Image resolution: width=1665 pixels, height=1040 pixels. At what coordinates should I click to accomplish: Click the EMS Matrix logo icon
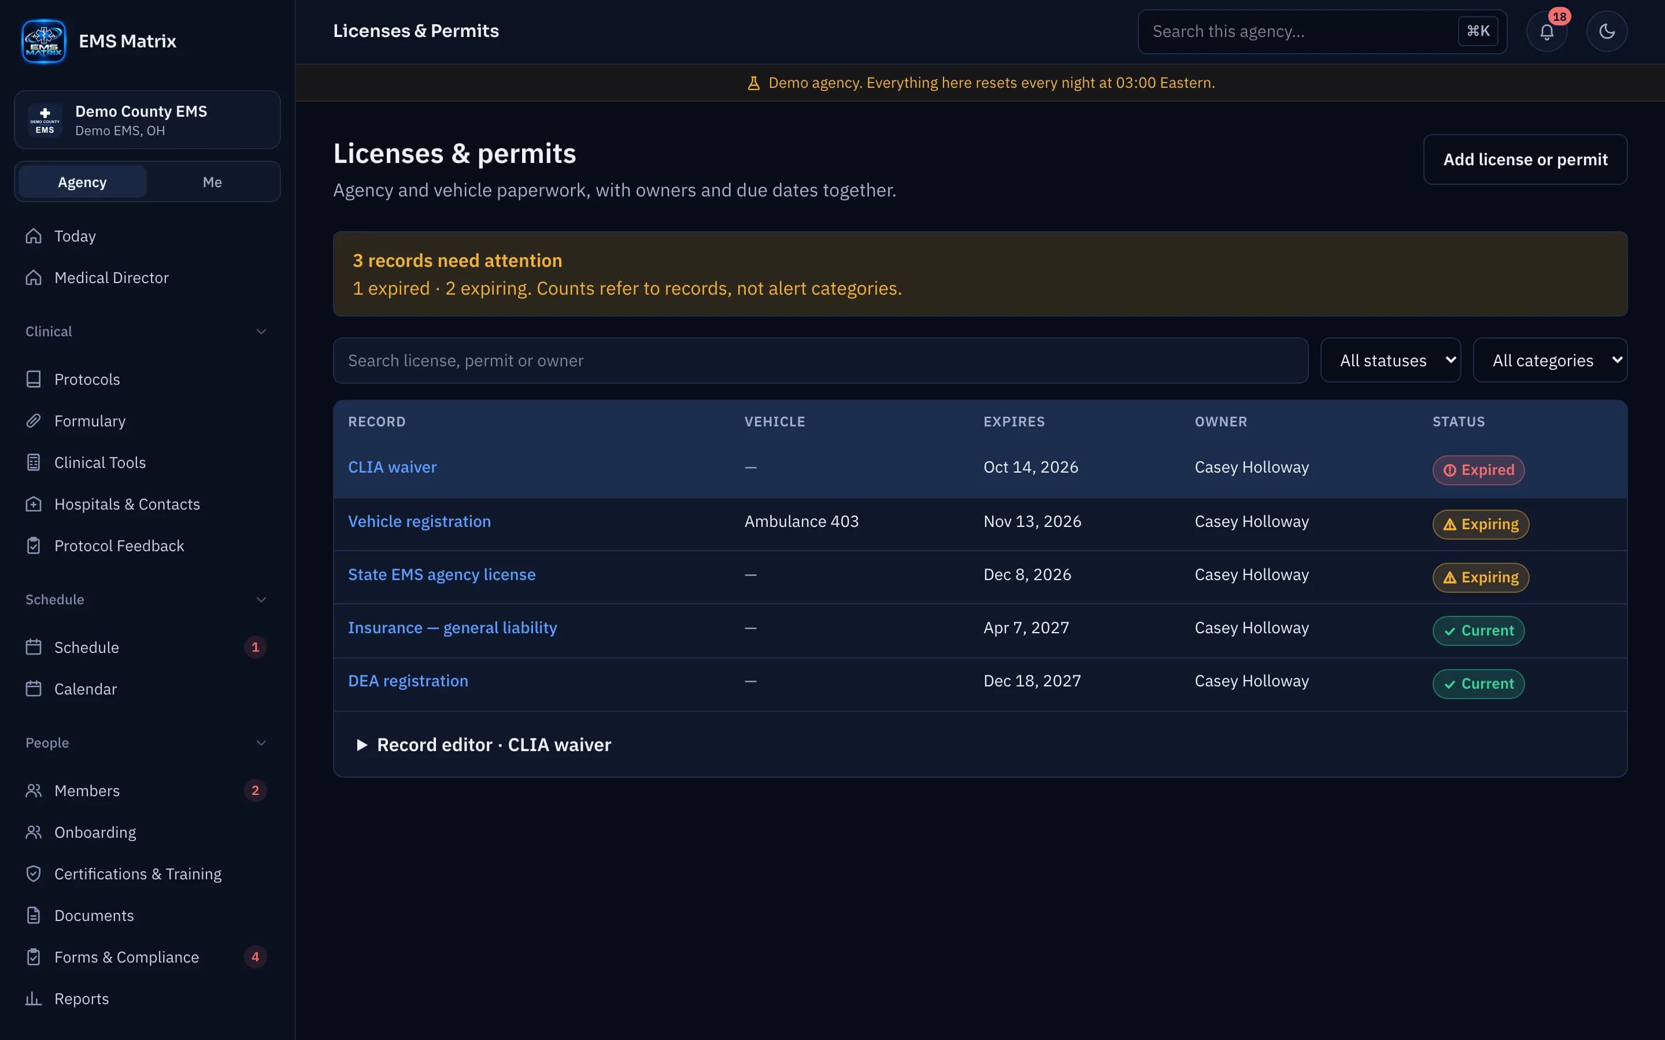click(43, 41)
